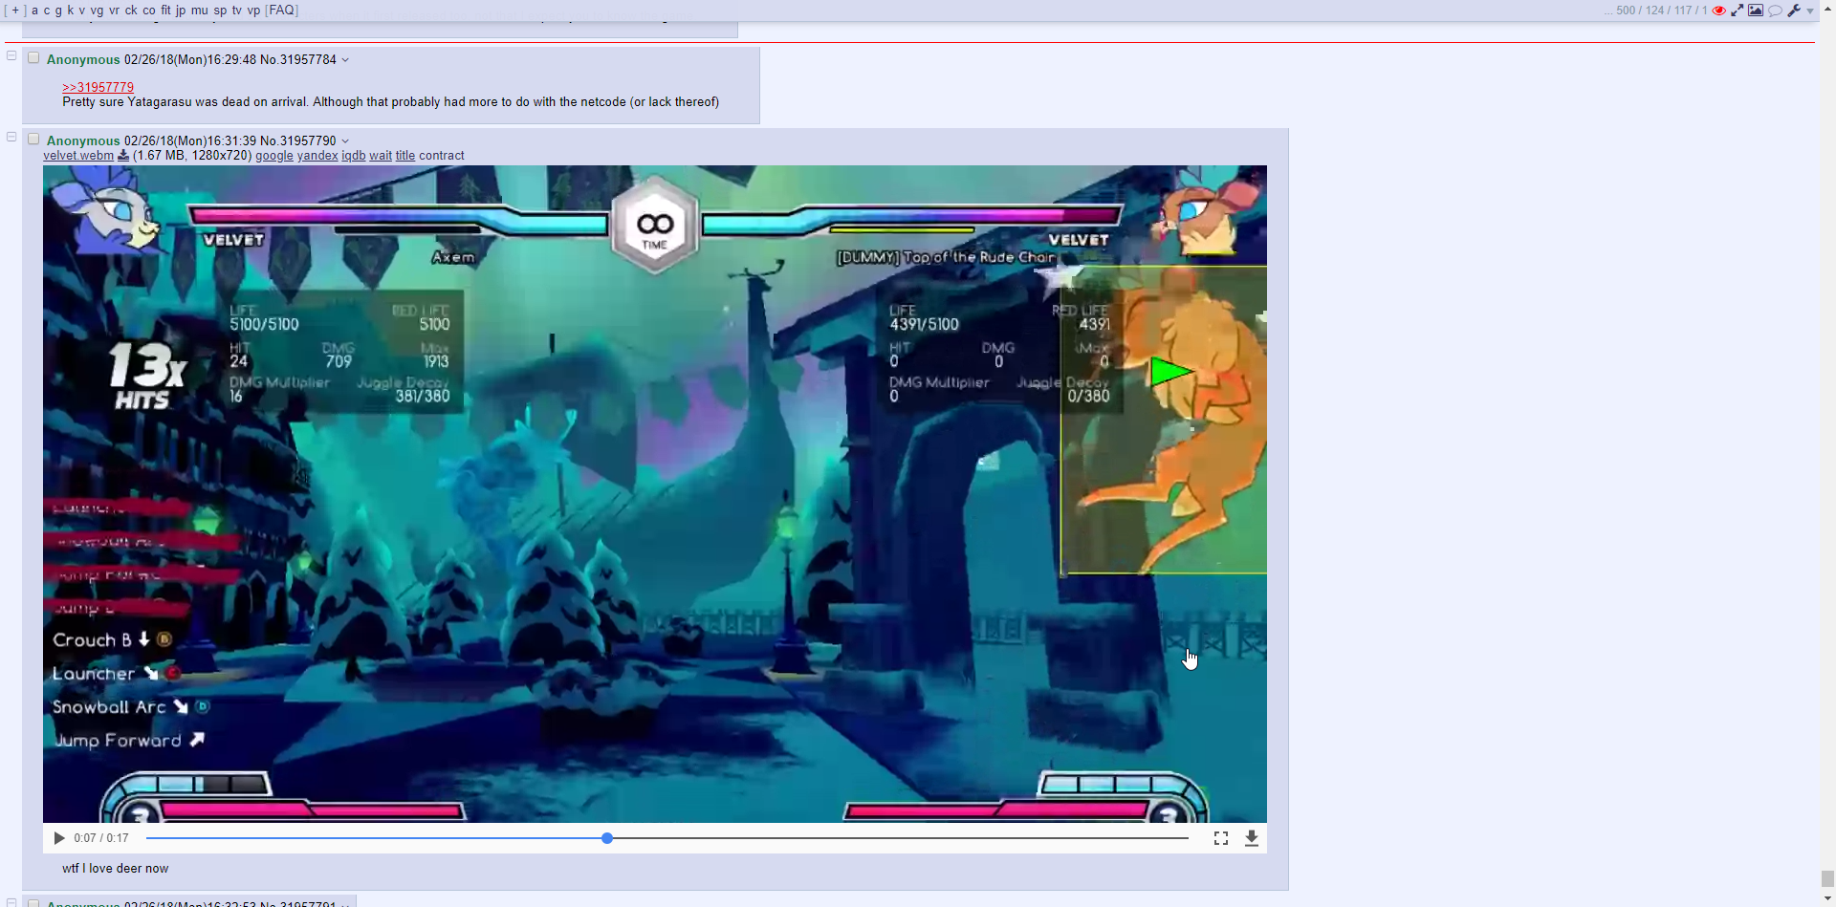The width and height of the screenshot is (1836, 907).
Task: Open post menu arrow for No.31957784
Action: coord(345,60)
